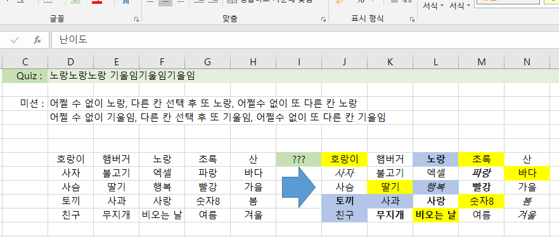Select '햄버거' cell in column E
Image resolution: width=559 pixels, height=237 pixels.
point(116,159)
